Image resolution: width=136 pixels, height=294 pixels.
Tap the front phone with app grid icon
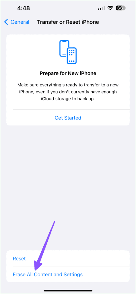click(72, 56)
